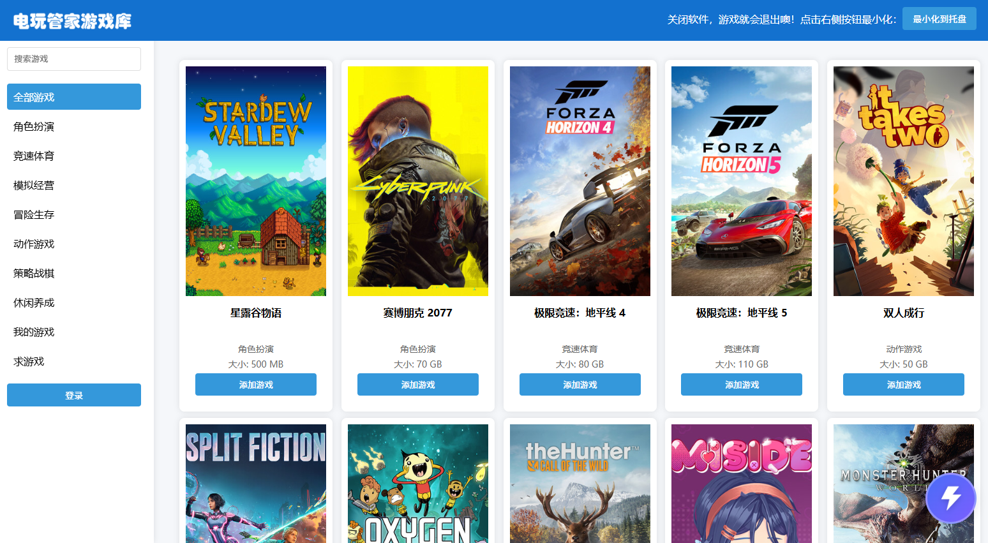Click 最小化到托盘 button in header
Screen dimensions: 988x543
(939, 19)
